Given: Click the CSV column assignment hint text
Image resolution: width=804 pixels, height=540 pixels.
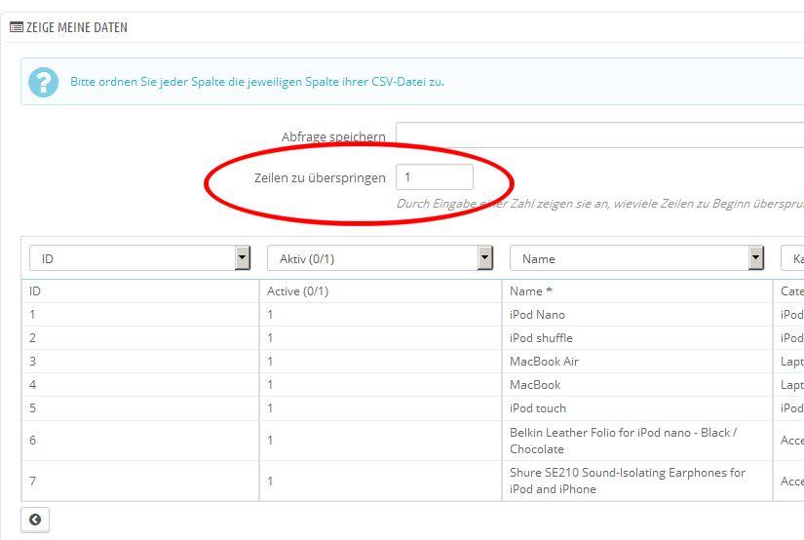Looking at the screenshot, I should point(257,82).
